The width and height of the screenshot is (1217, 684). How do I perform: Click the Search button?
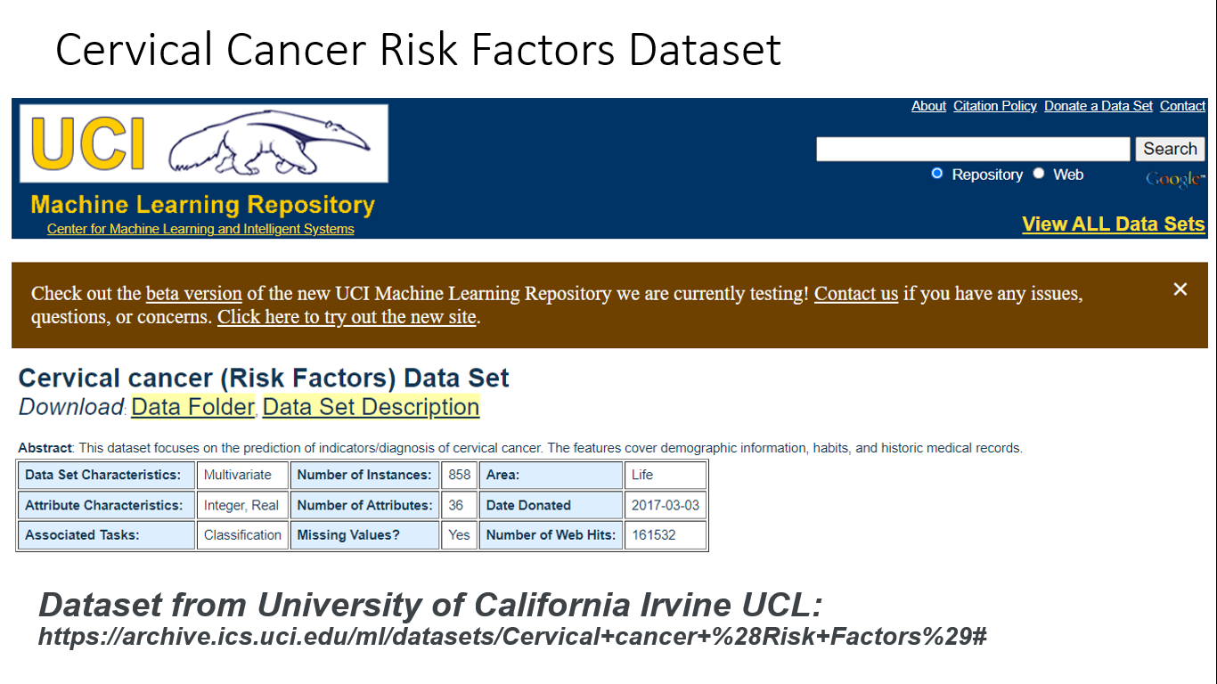[x=1170, y=149]
